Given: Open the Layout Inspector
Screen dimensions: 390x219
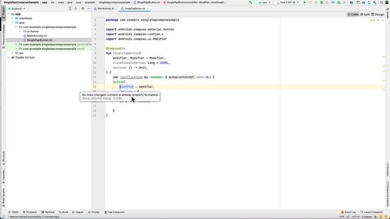Looking at the screenshot, I should [x=372, y=212].
